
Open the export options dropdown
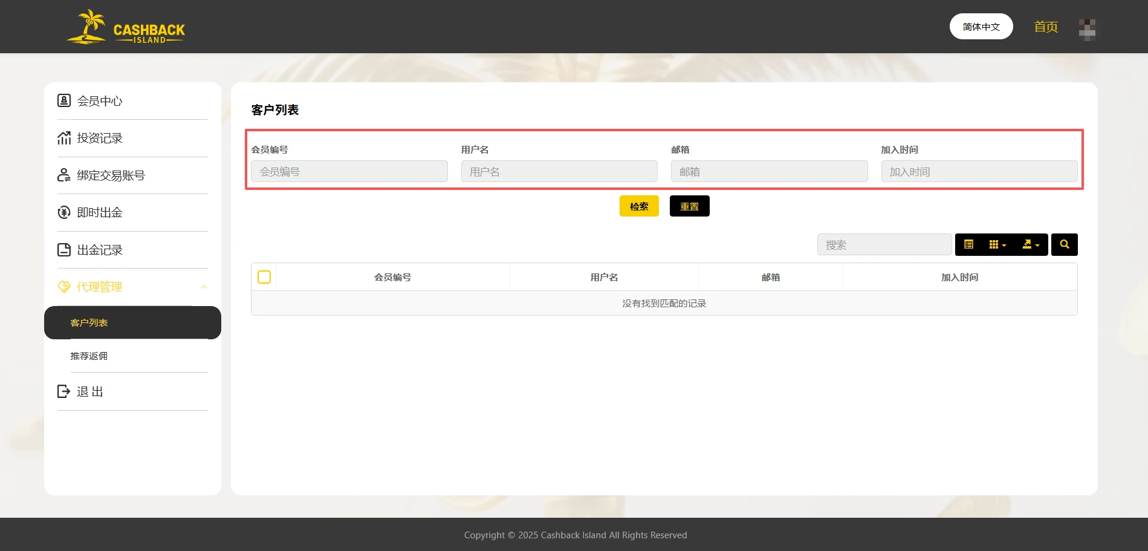[x=1030, y=244]
